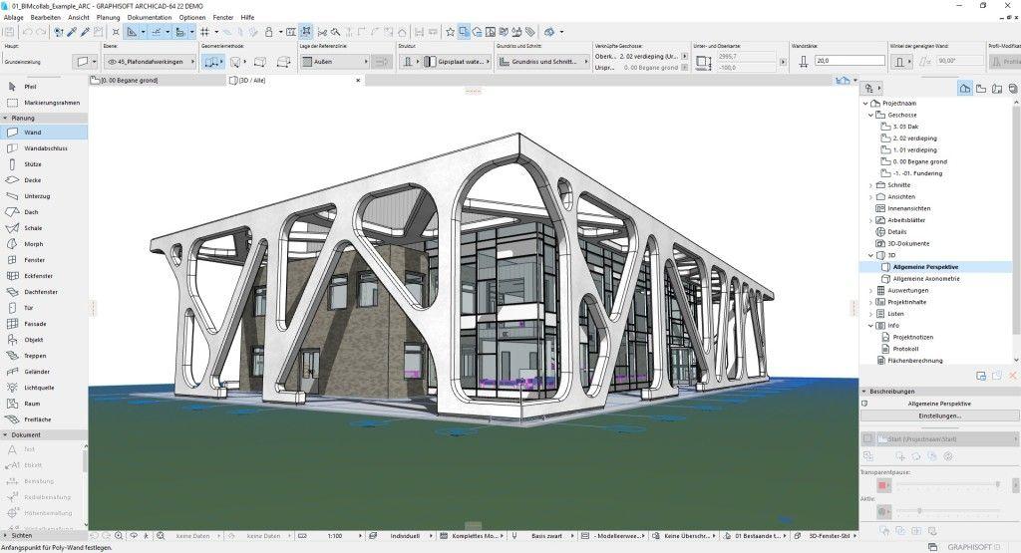Close the 3D / Alle tab

click(x=358, y=81)
